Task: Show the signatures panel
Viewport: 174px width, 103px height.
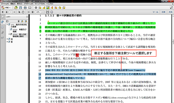Action: tap(2, 38)
